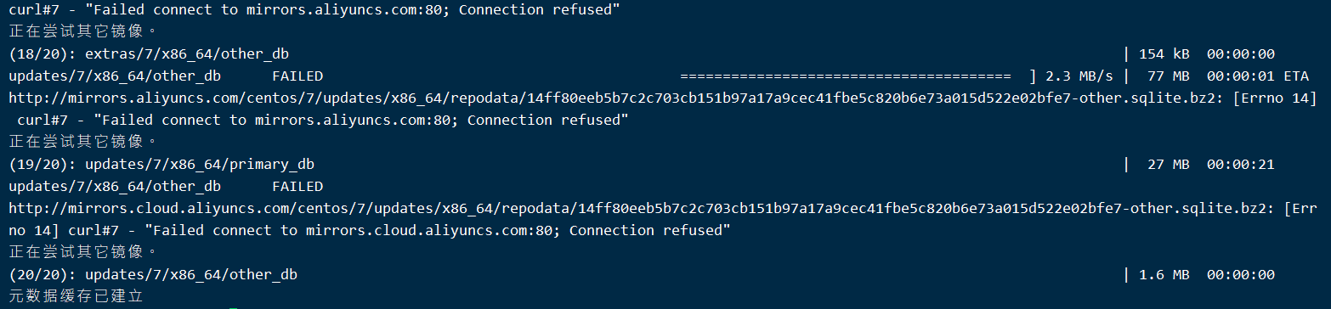The image size is (1331, 309).
Task: Click the 00:00:01 ETA time text
Action: [x=1258, y=76]
